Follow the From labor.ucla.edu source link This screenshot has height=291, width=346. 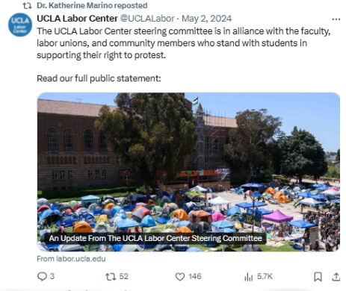(71, 259)
